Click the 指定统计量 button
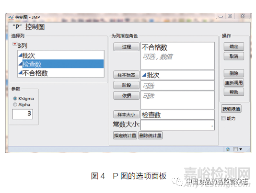256x193 pixels. click(125, 136)
